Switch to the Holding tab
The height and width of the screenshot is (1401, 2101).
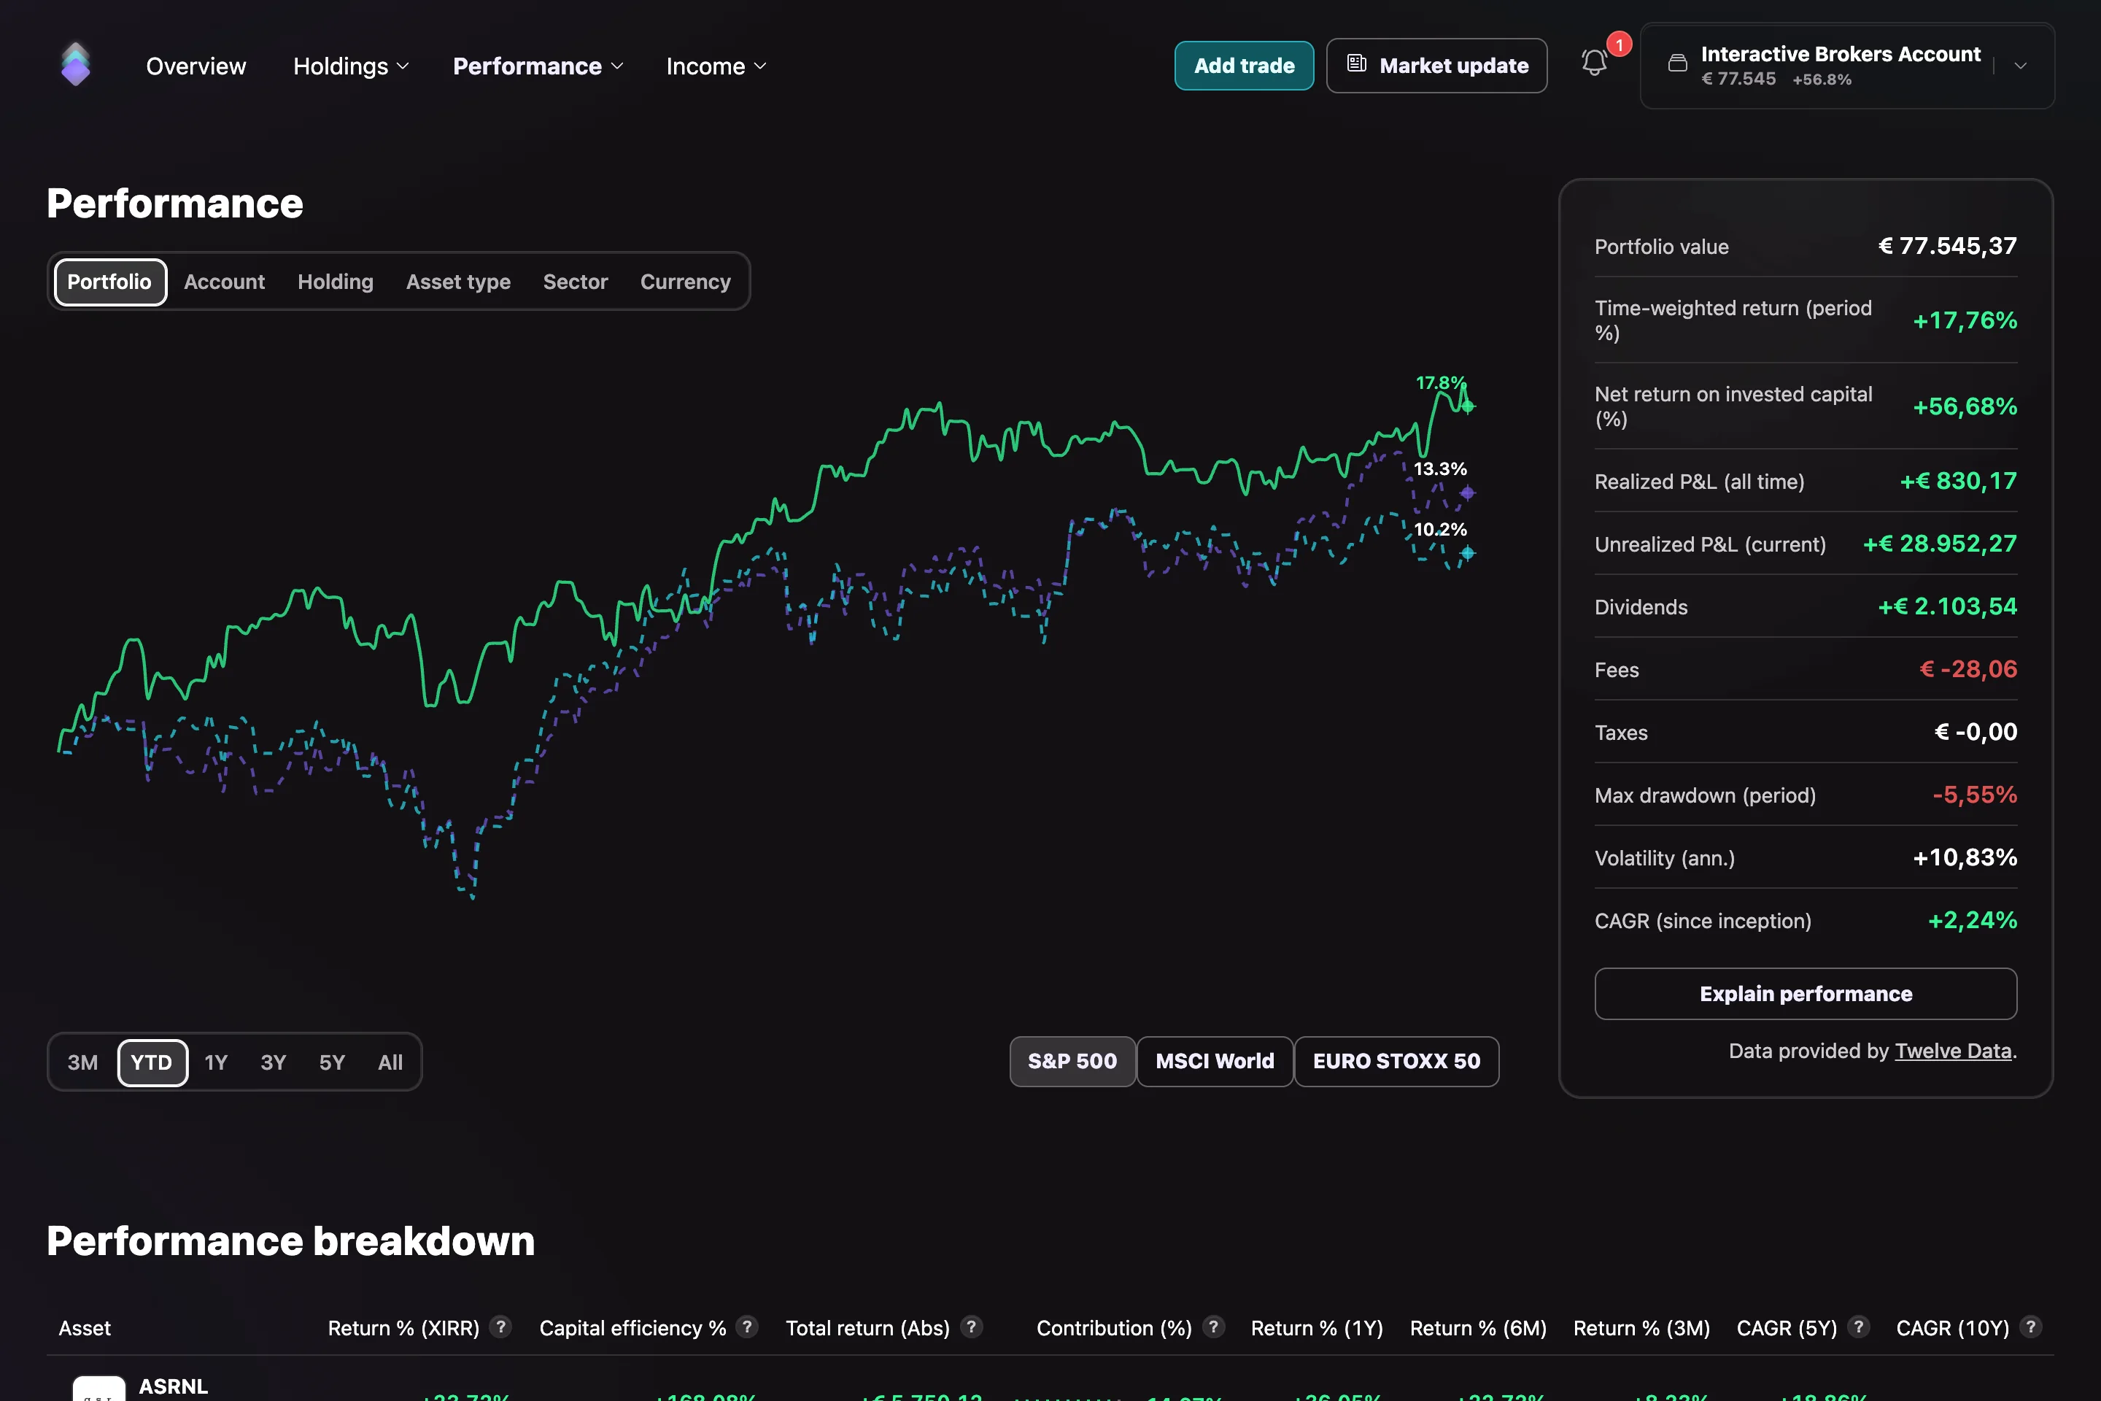pos(335,282)
